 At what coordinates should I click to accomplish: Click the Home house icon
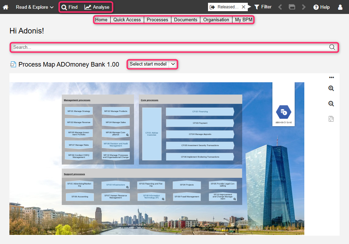6,7
